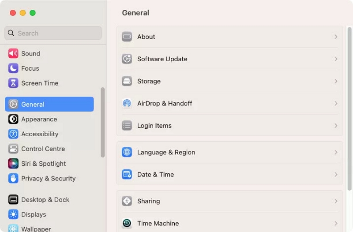Click the Wallpaper flower icon

13,228
